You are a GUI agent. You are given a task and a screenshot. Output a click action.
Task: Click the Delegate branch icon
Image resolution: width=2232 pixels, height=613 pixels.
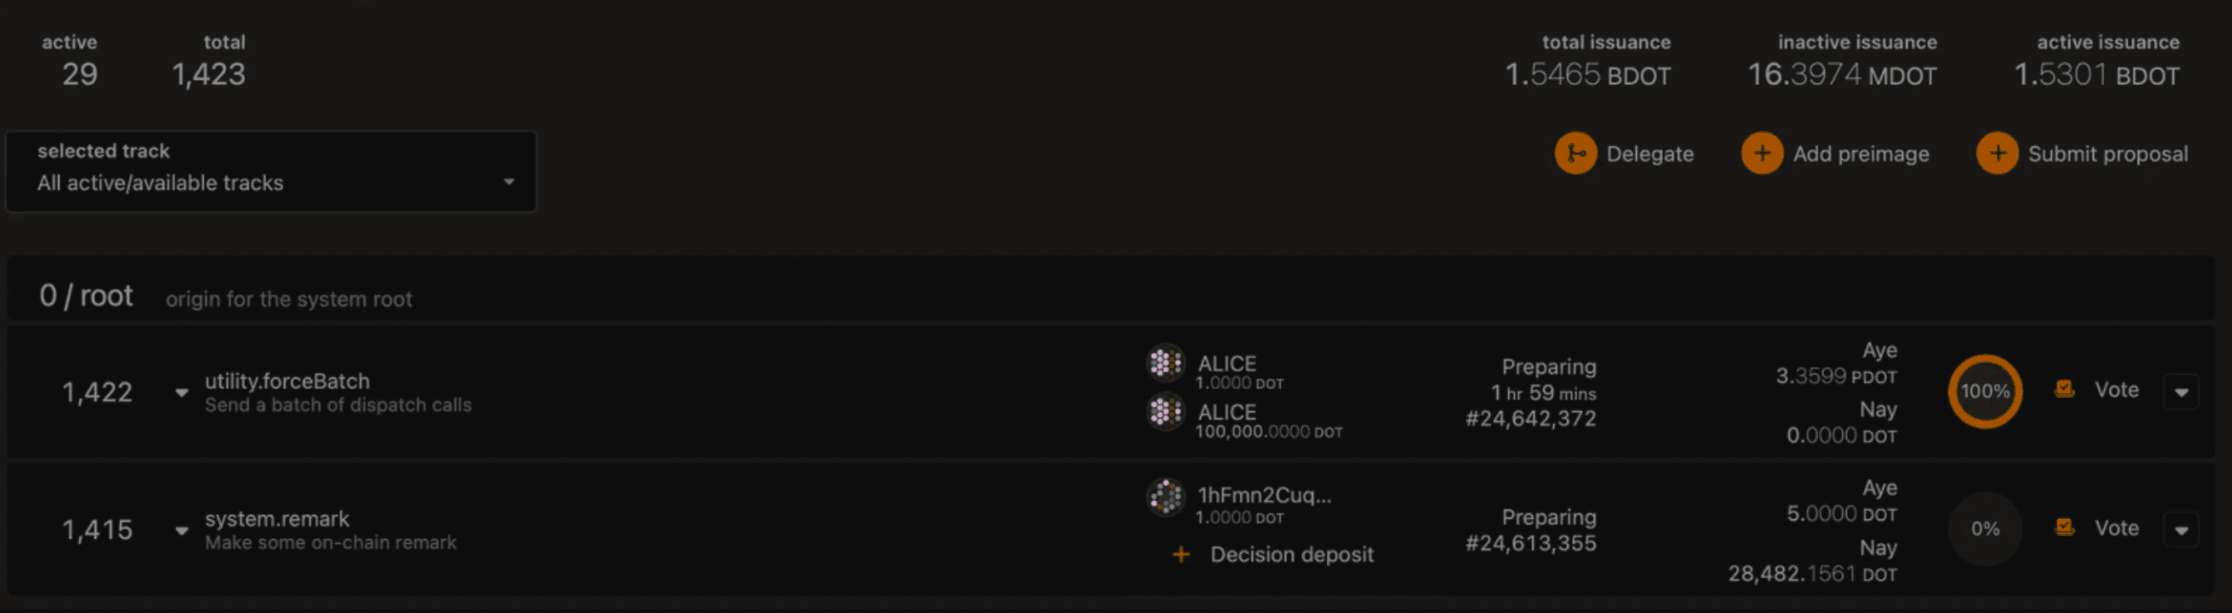click(x=1576, y=154)
